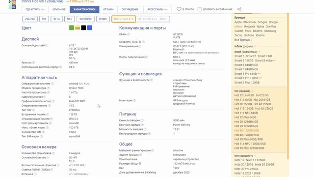Click the fast charge tag button
The width and height of the screenshot is (314, 177).
pyautogui.click(x=85, y=19)
